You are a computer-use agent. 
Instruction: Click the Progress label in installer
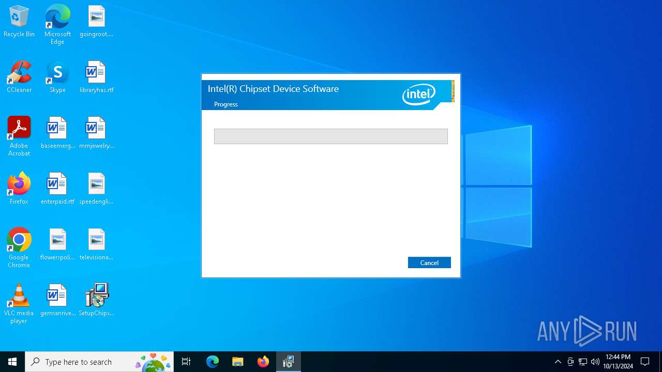click(226, 104)
